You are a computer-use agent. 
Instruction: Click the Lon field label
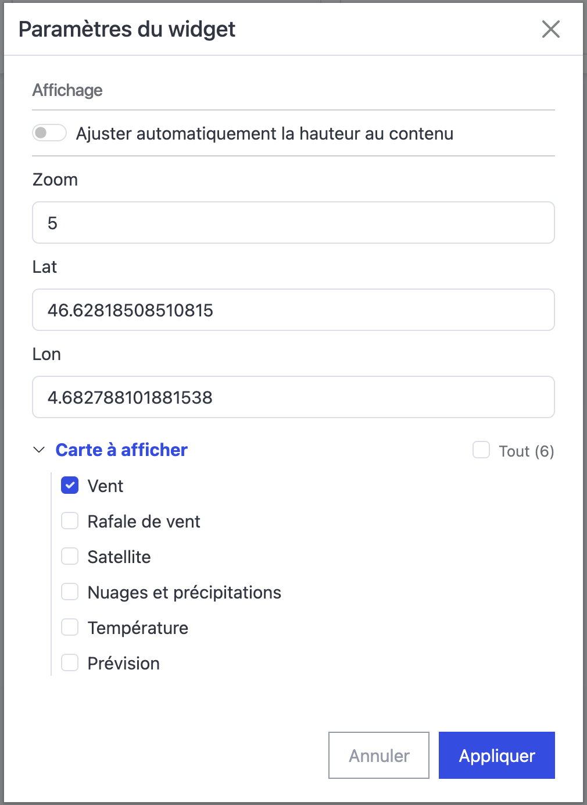click(x=46, y=354)
